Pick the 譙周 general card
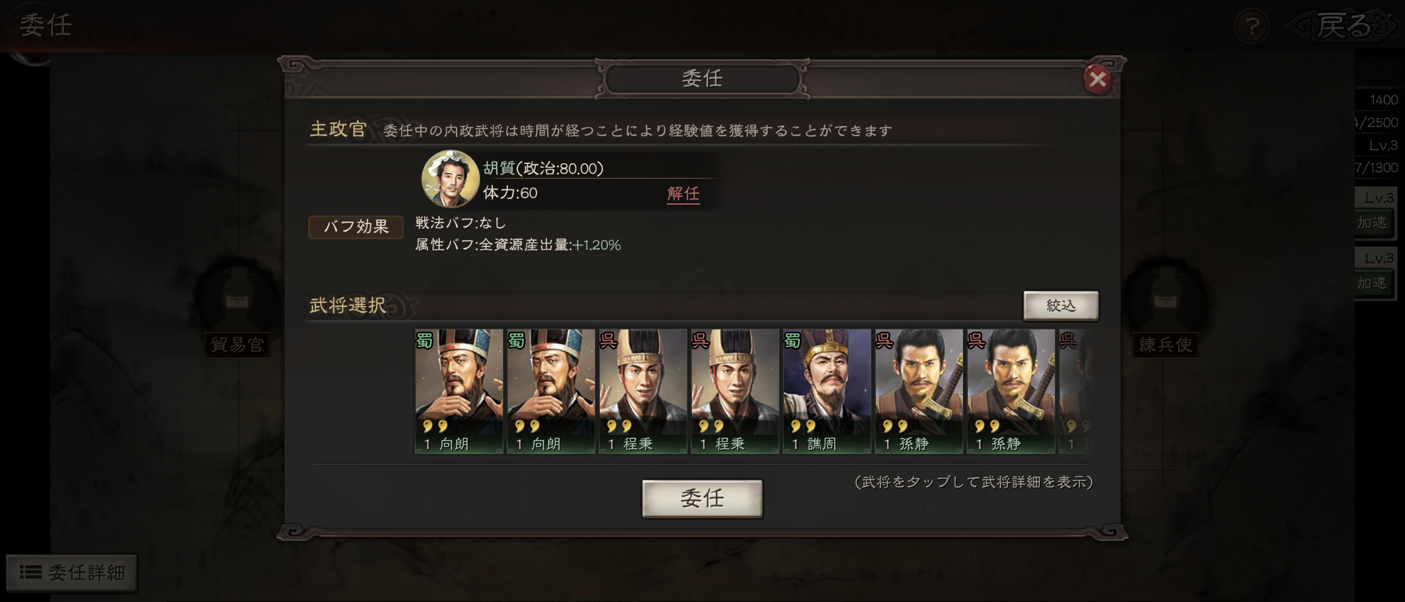Viewport: 1405px width, 602px height. (x=827, y=391)
